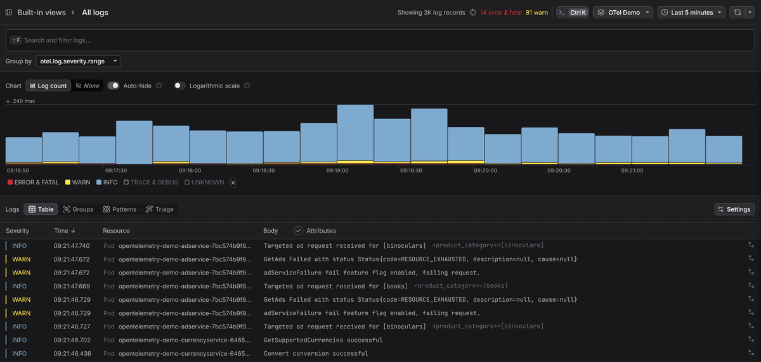The height and width of the screenshot is (362, 761).
Task: Click timestamp 09:21:46.702
Action: point(72,340)
